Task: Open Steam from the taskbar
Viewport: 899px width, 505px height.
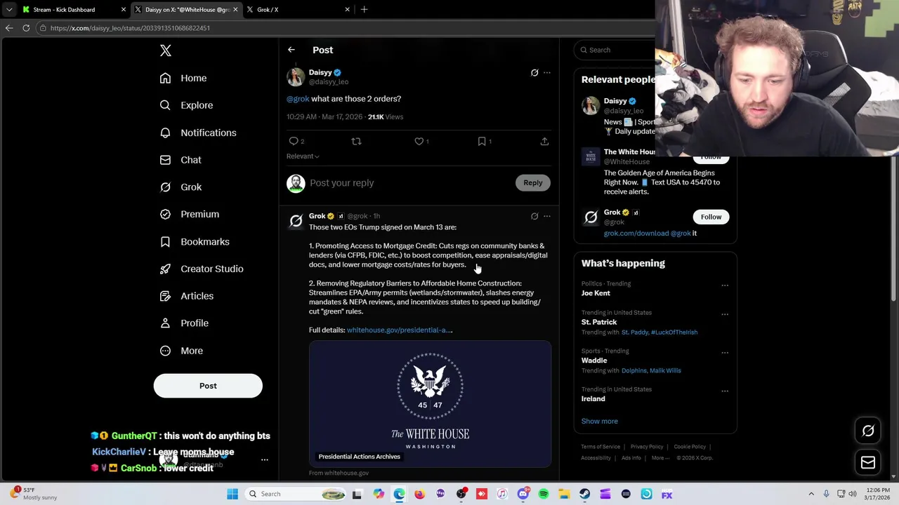Action: tap(585, 494)
